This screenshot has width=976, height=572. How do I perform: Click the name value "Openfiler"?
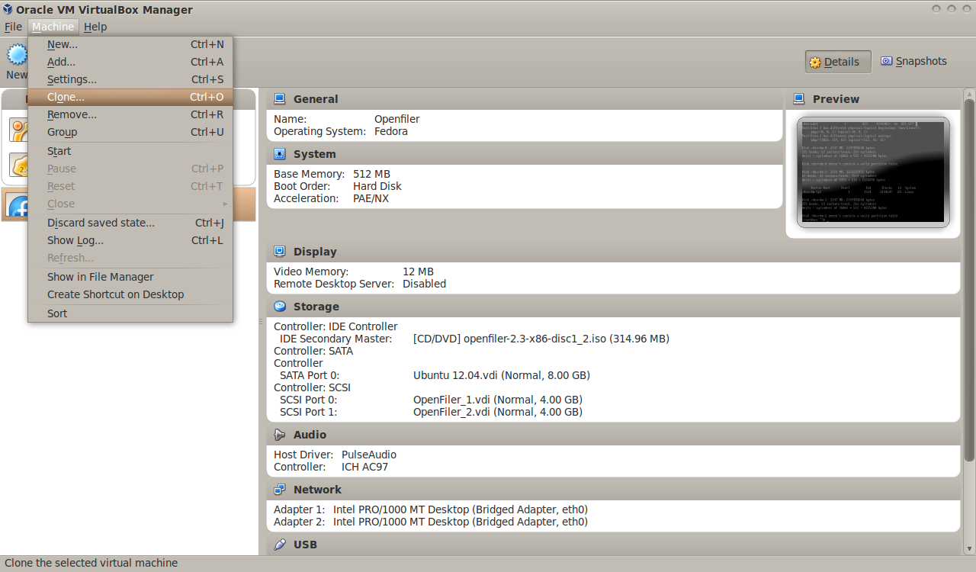coord(396,119)
